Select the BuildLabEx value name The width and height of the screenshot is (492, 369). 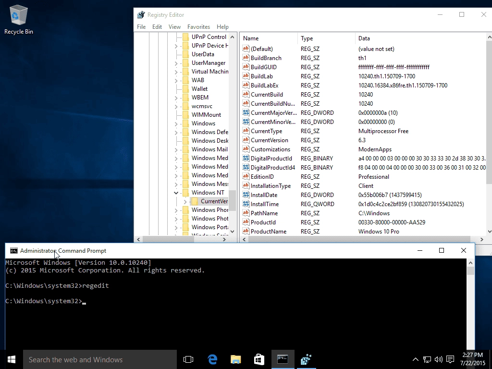[264, 86]
